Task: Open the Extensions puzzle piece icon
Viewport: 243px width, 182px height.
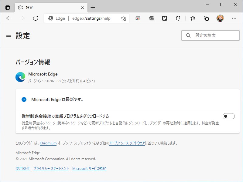Action: tap(178, 18)
